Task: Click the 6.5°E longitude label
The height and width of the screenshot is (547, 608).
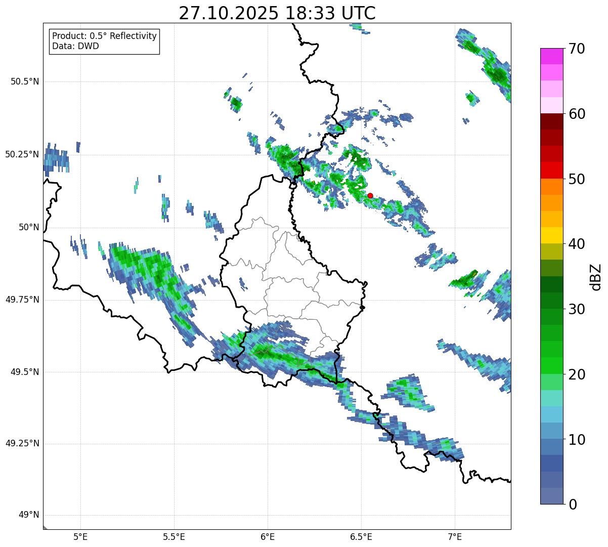Action: point(361,537)
